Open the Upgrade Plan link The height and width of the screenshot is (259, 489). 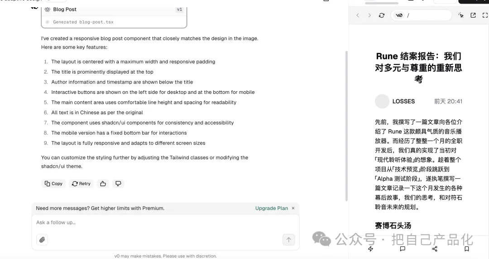click(272, 208)
